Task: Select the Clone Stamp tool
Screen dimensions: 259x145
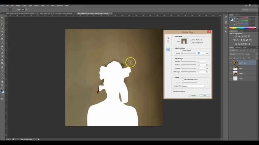Action: click(2, 46)
